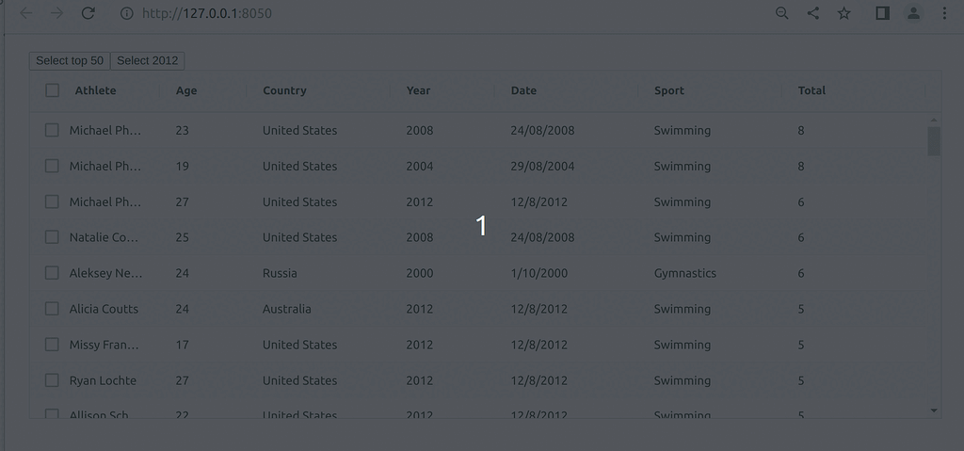Reload the page with browser refresh icon

point(88,13)
